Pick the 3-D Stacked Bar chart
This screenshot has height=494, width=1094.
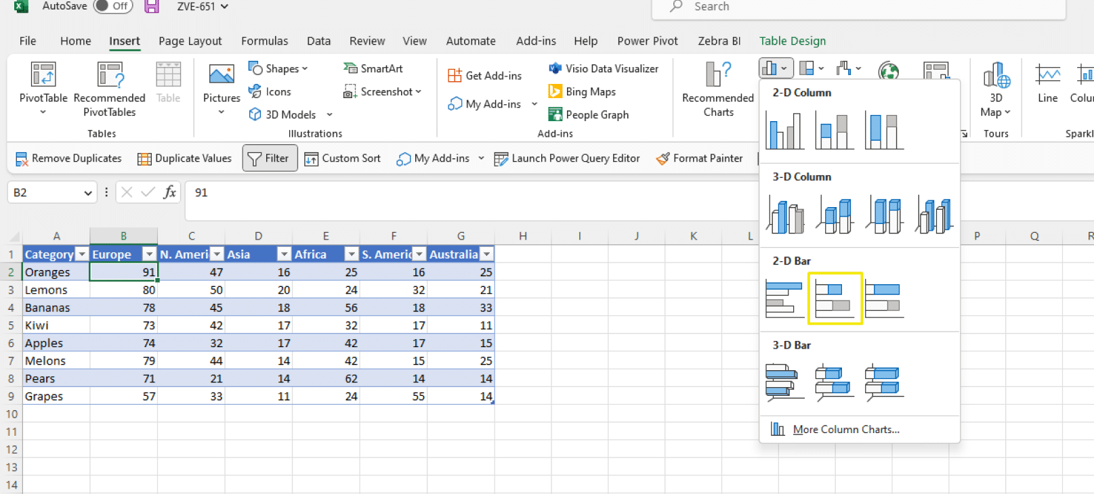(x=835, y=382)
